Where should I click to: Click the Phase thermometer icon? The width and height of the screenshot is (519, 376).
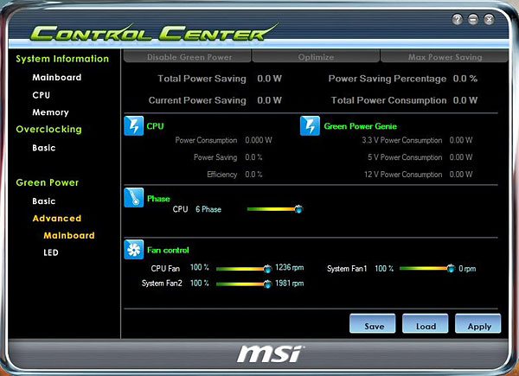pyautogui.click(x=134, y=197)
